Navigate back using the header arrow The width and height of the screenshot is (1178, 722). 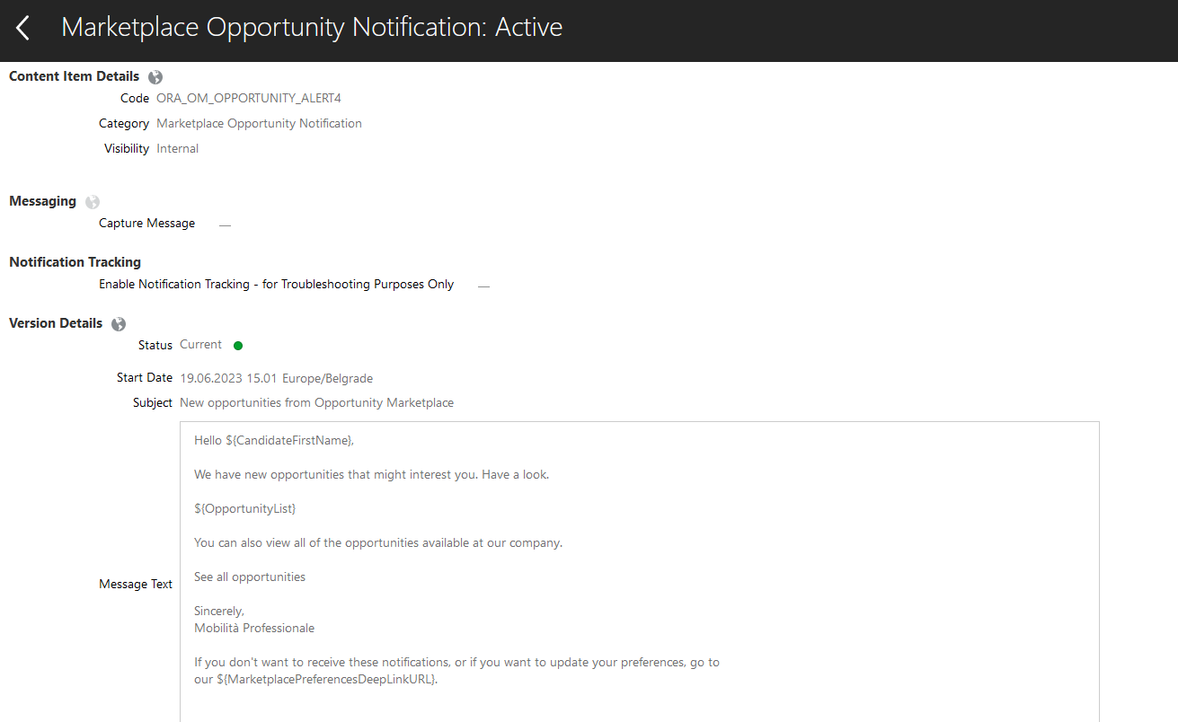tap(22, 28)
